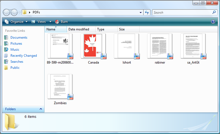Open Help via the blue question mark
220x134 pixels.
tap(213, 22)
